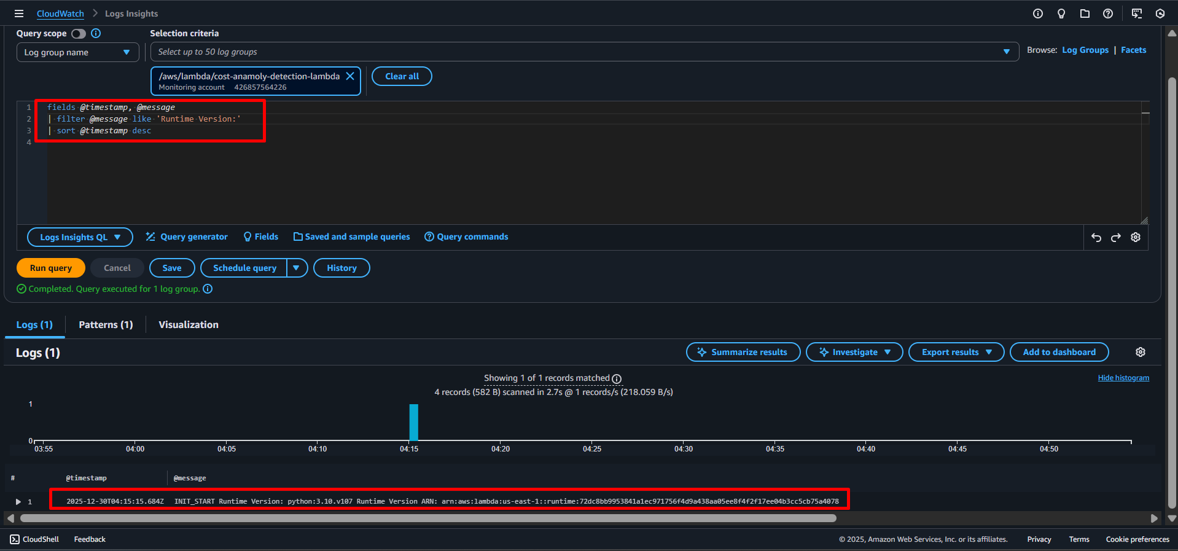This screenshot has width=1178, height=551.
Task: Expand log record row 1
Action: click(x=18, y=502)
